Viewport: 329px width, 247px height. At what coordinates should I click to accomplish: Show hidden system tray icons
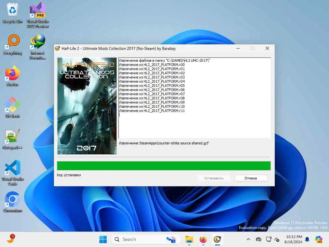(248, 239)
